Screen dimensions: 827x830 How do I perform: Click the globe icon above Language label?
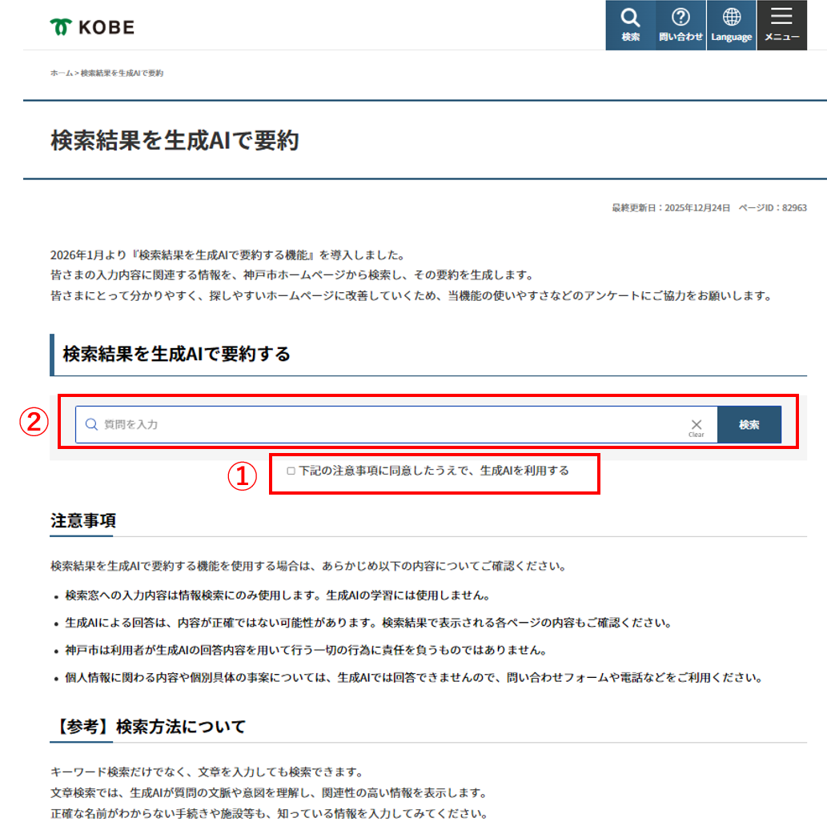[x=731, y=18]
